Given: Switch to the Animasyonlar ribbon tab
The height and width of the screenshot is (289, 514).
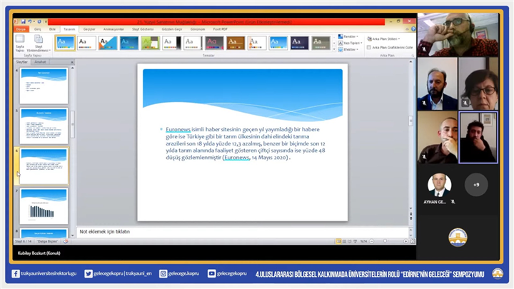Looking at the screenshot, I should click(114, 29).
